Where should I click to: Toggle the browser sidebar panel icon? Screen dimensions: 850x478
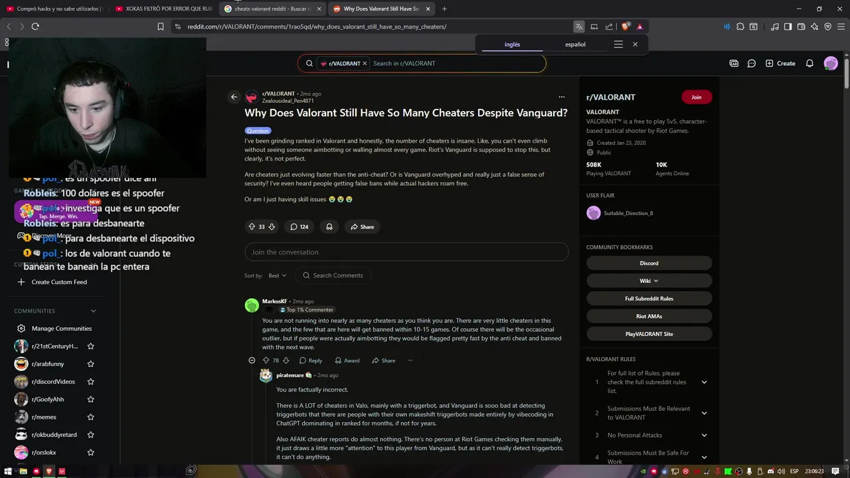788,27
